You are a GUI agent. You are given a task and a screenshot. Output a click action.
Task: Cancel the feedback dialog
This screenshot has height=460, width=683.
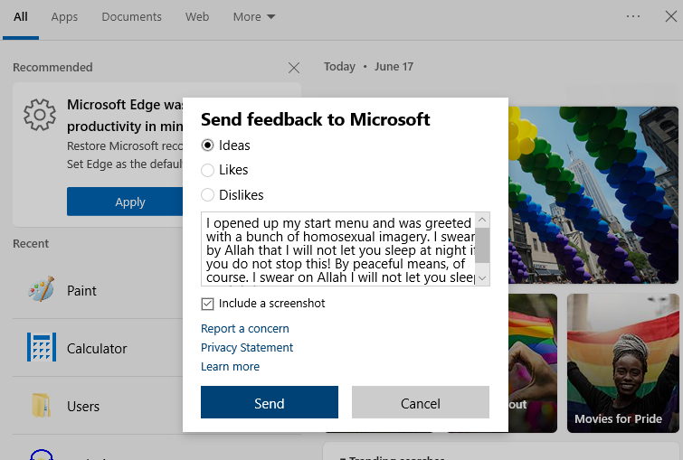(421, 402)
